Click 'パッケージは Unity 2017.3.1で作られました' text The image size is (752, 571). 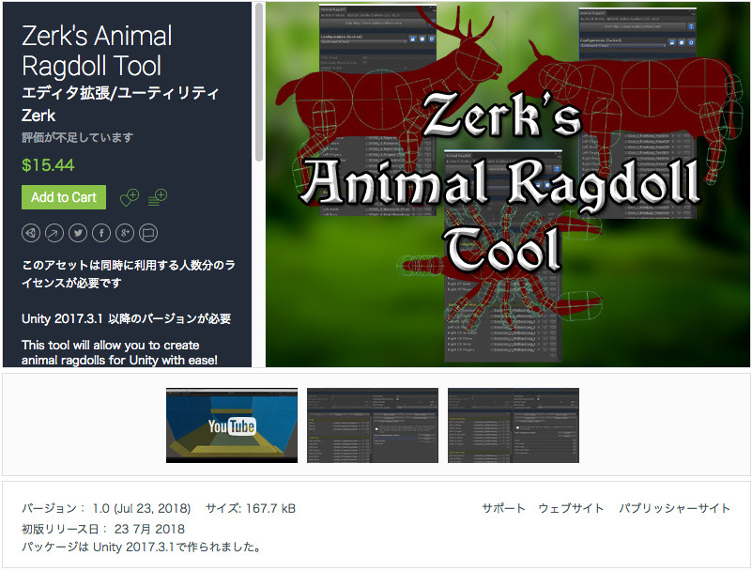click(142, 547)
